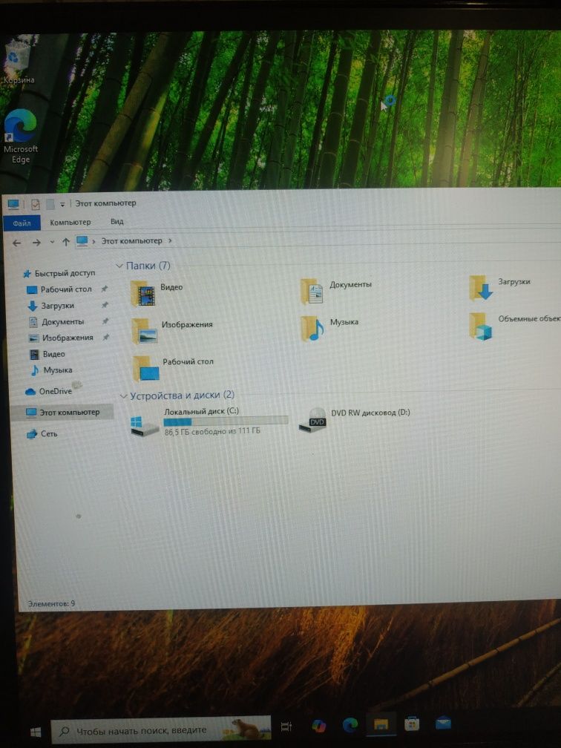Select Этот компьютер in navigation pane
The height and width of the screenshot is (748, 561).
tap(62, 412)
